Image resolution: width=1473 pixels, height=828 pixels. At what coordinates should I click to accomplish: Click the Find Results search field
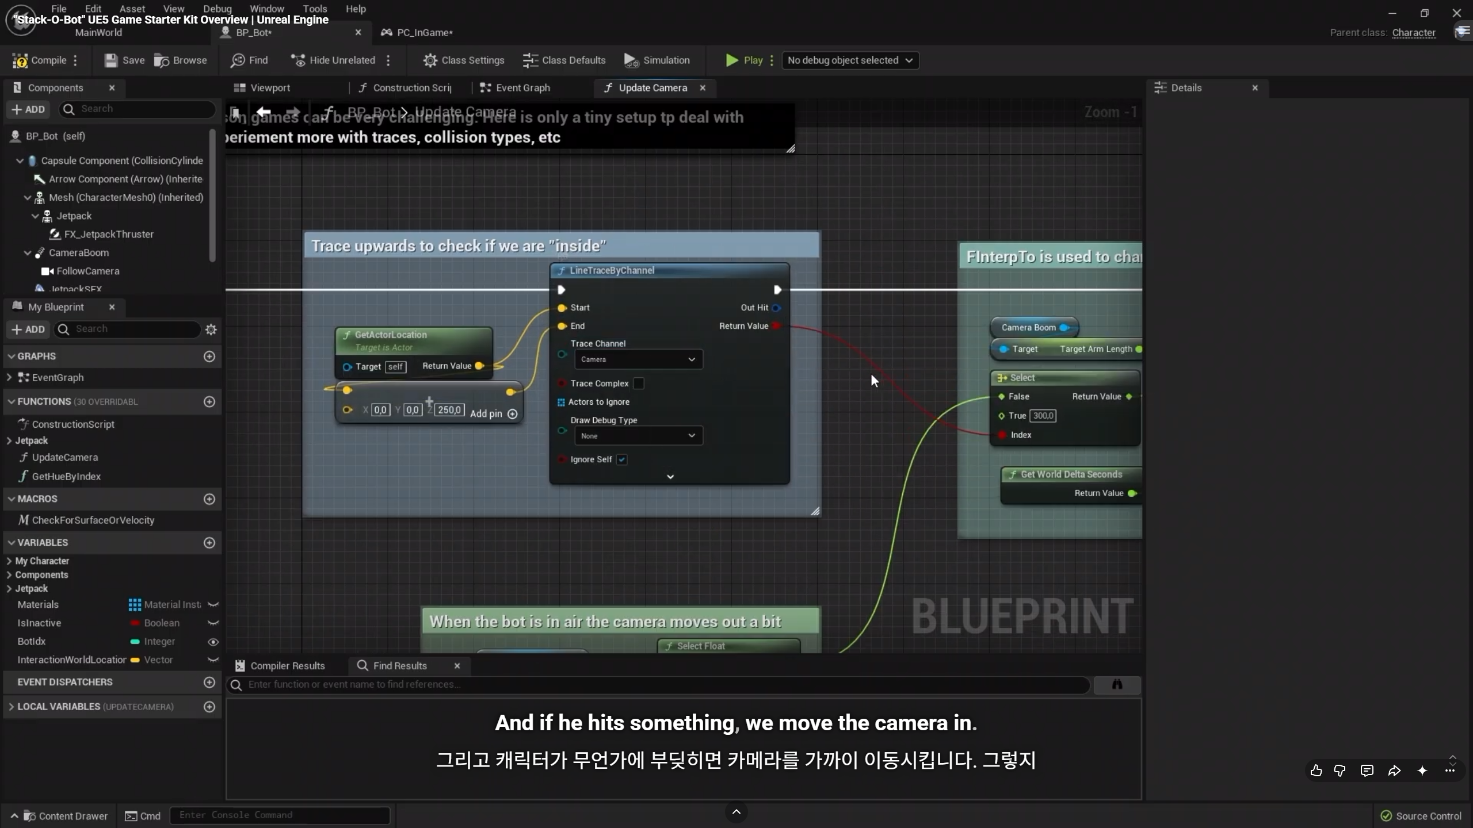[658, 684]
